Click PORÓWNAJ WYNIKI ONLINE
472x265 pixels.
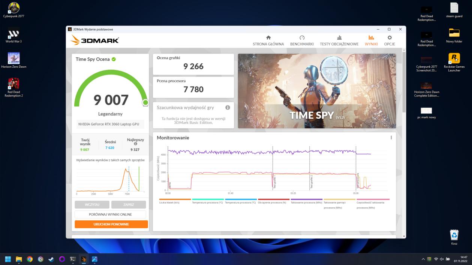click(x=111, y=214)
